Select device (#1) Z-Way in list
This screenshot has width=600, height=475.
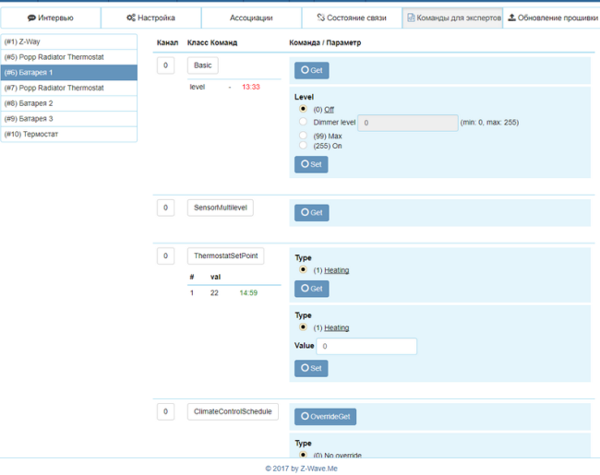pos(69,42)
